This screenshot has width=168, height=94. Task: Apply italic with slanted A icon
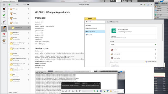[66, 91]
